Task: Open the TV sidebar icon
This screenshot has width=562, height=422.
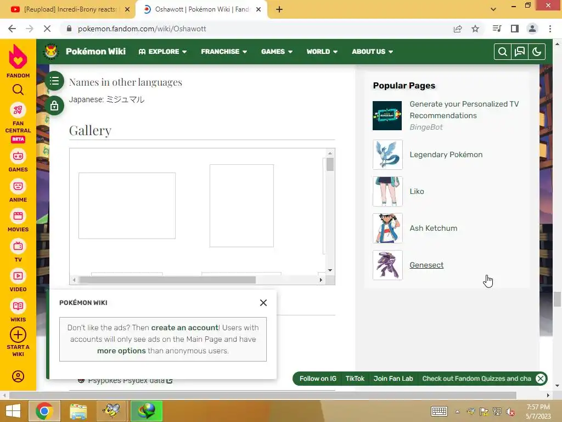Action: 18,247
